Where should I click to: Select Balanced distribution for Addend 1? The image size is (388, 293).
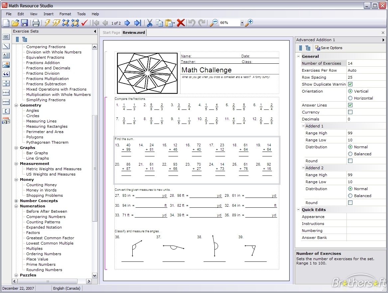(x=350, y=154)
